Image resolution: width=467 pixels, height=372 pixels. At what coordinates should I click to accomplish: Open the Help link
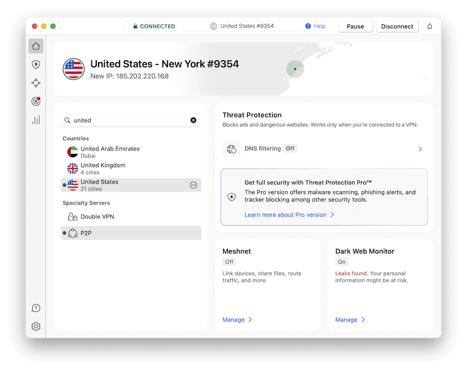click(319, 26)
